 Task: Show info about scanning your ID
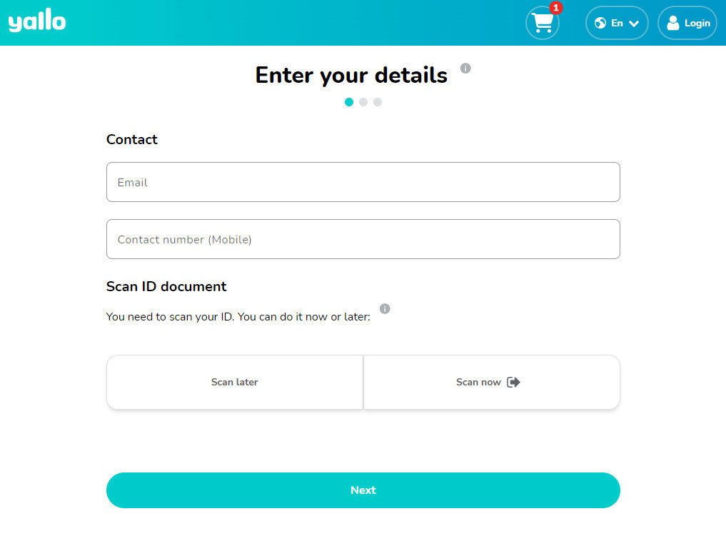[x=385, y=309]
